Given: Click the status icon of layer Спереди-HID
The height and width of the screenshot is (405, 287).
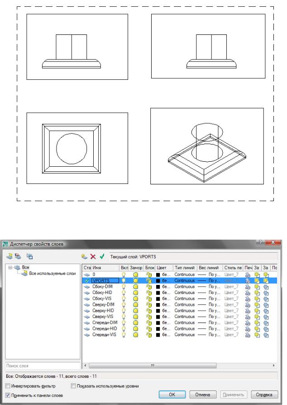Looking at the screenshot, I should point(87,329).
